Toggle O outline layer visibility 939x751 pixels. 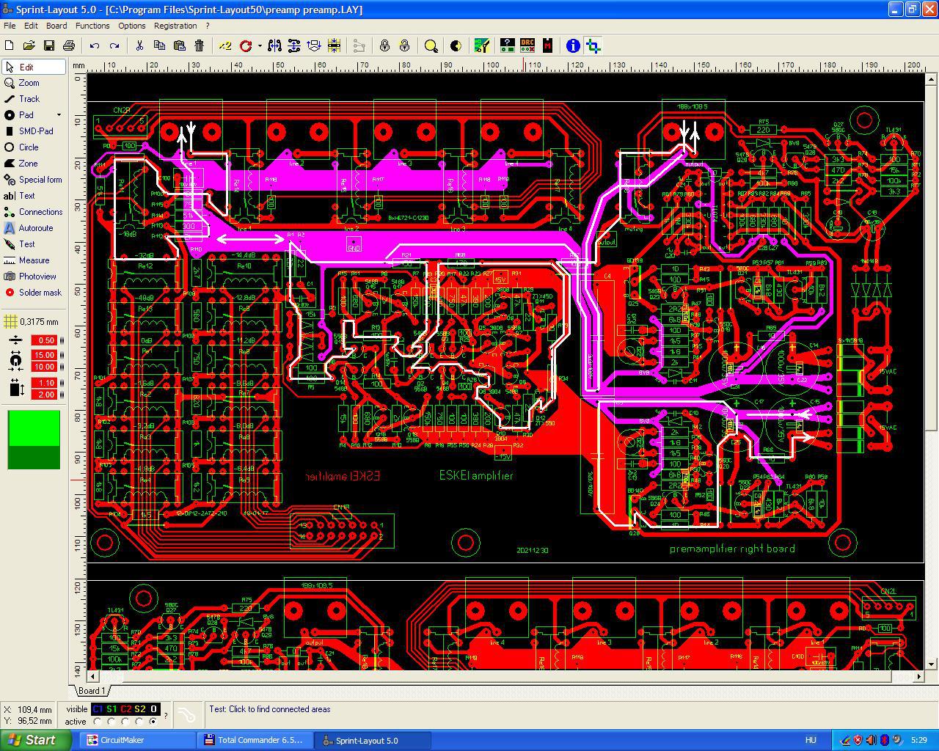(x=153, y=709)
